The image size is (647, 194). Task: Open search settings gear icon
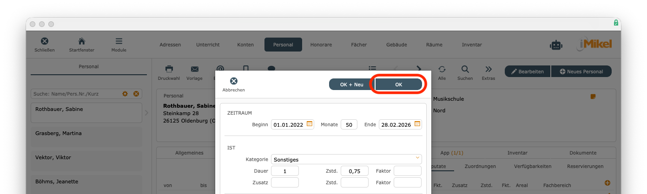[x=125, y=94]
